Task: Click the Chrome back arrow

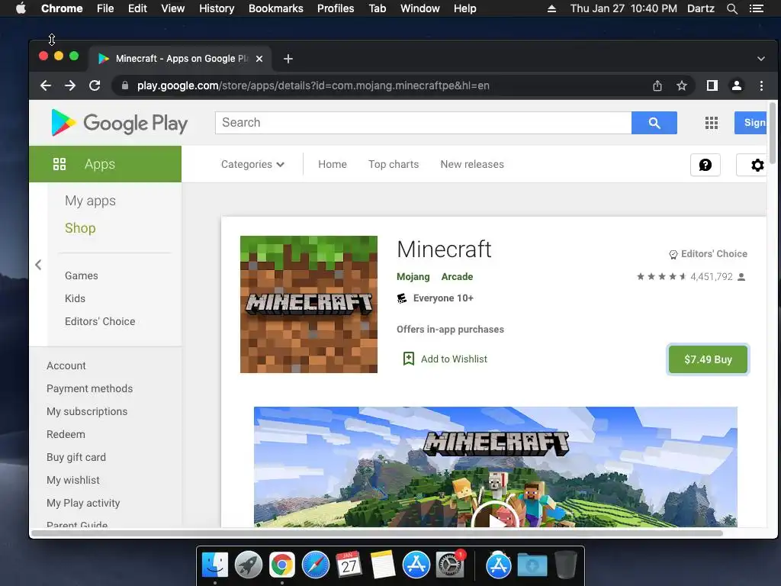Action: click(45, 85)
